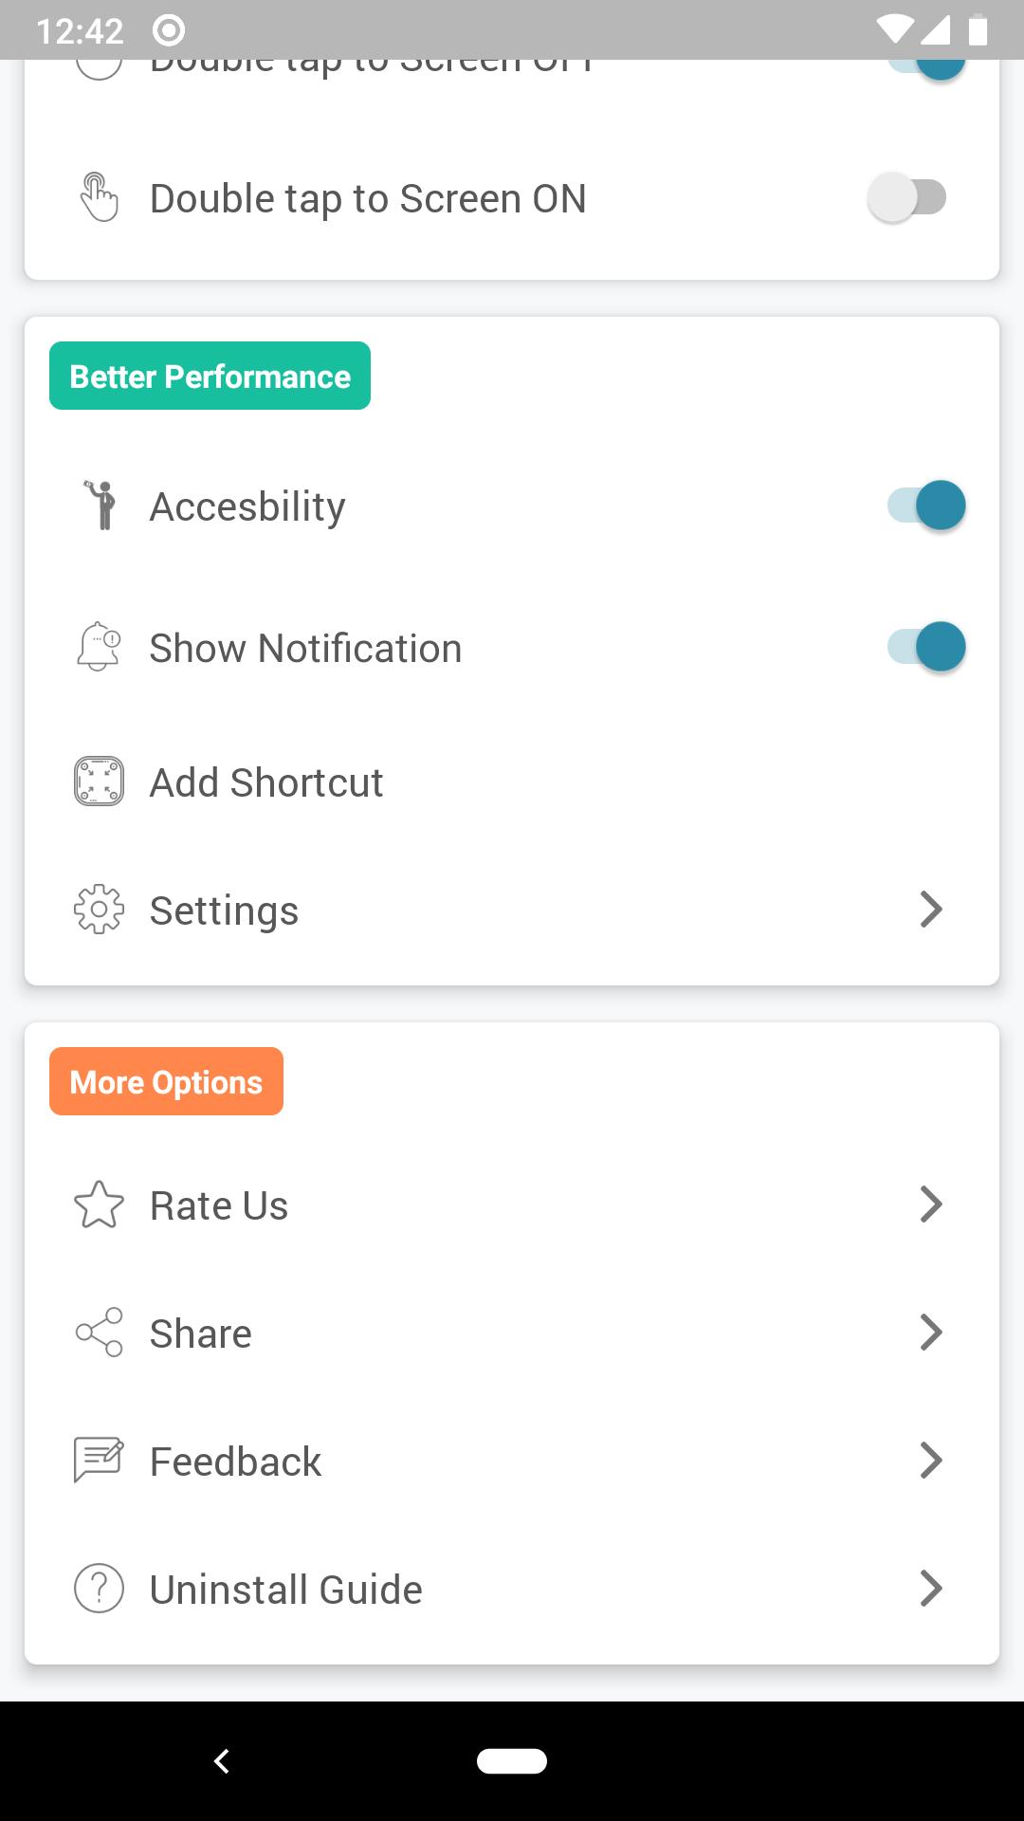Tap the Feedback message icon
The width and height of the screenshot is (1024, 1821).
click(x=99, y=1461)
